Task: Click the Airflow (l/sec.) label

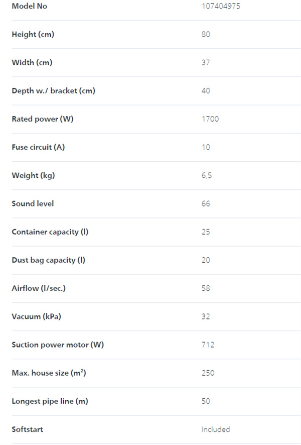Action: pos(39,288)
